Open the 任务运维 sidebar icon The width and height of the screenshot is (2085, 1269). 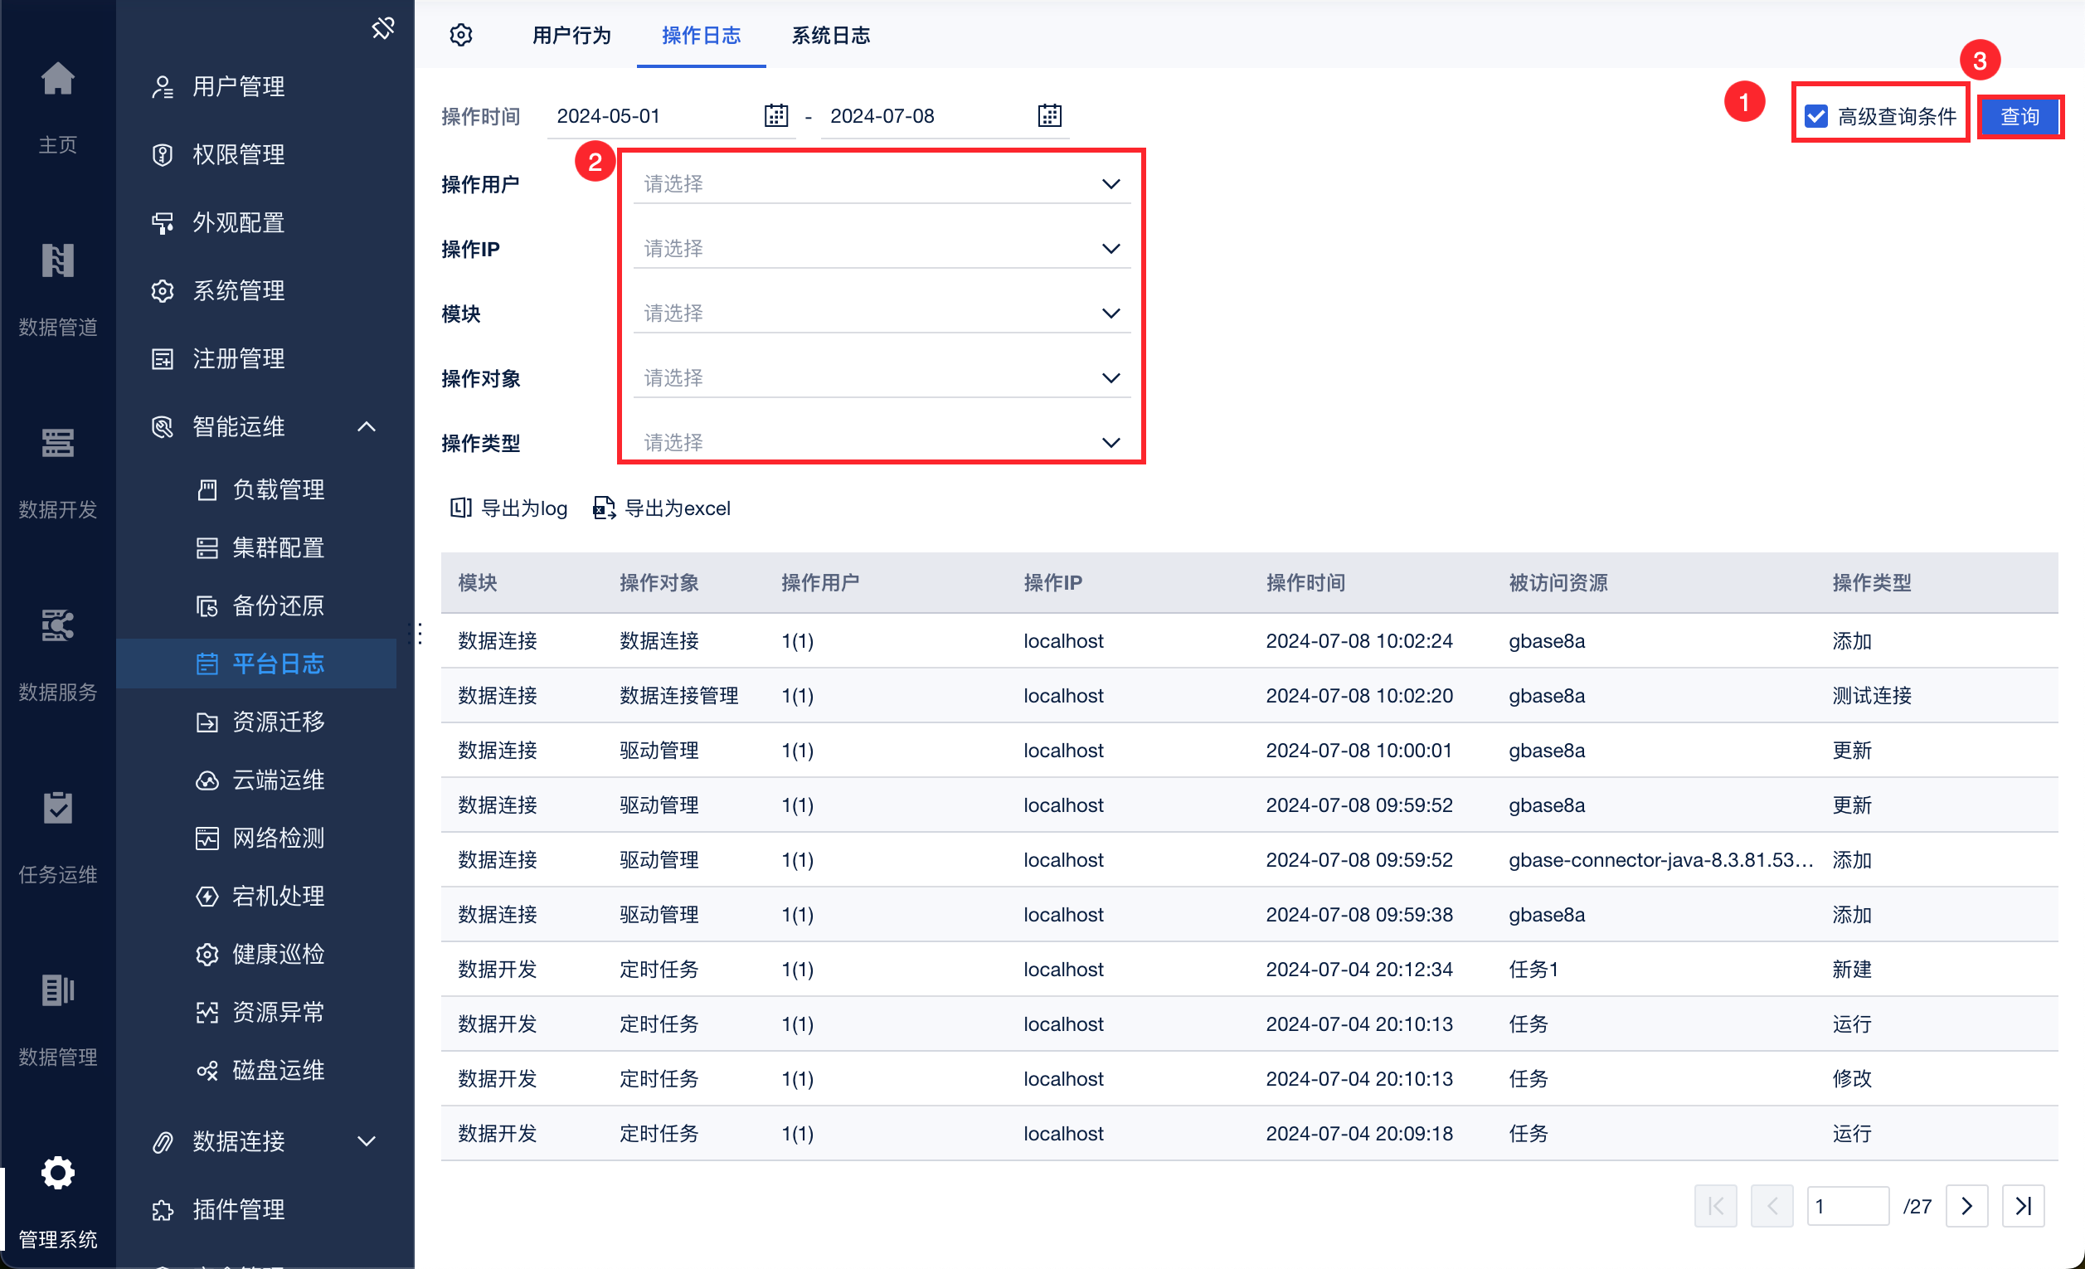point(57,810)
